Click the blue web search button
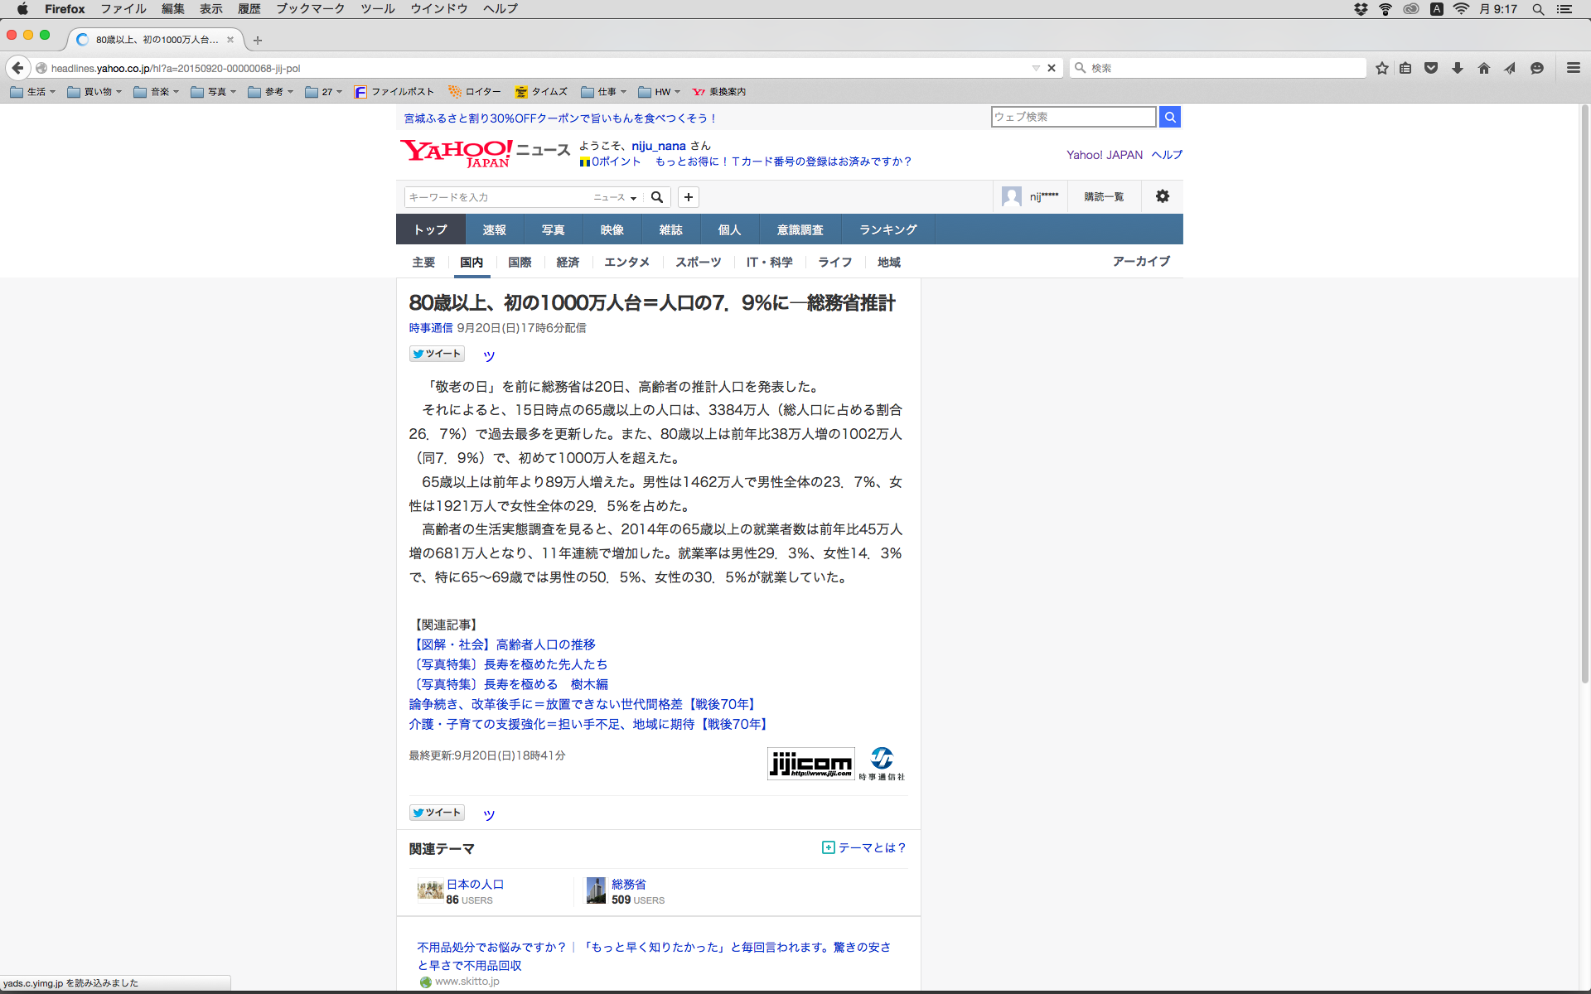Viewport: 1591px width, 994px height. tap(1169, 117)
